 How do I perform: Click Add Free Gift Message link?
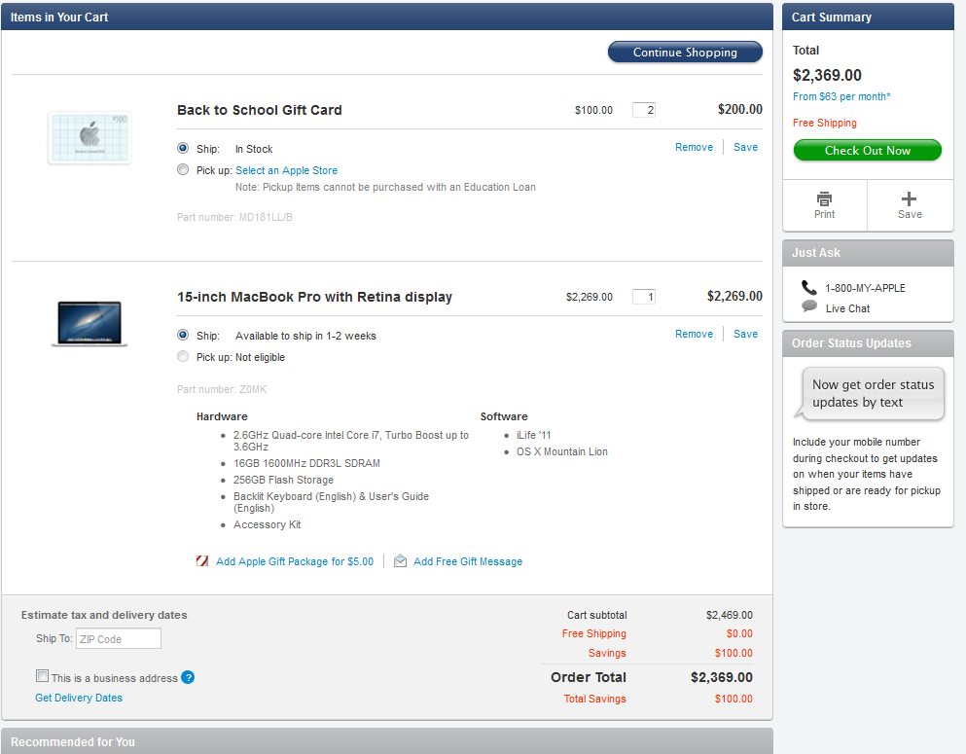468,561
